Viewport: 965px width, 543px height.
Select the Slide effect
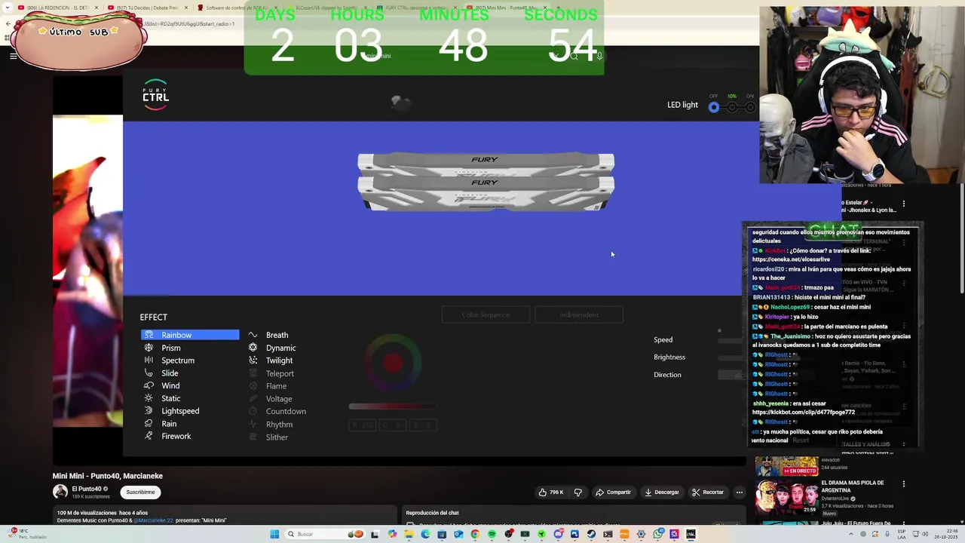pyautogui.click(x=170, y=373)
